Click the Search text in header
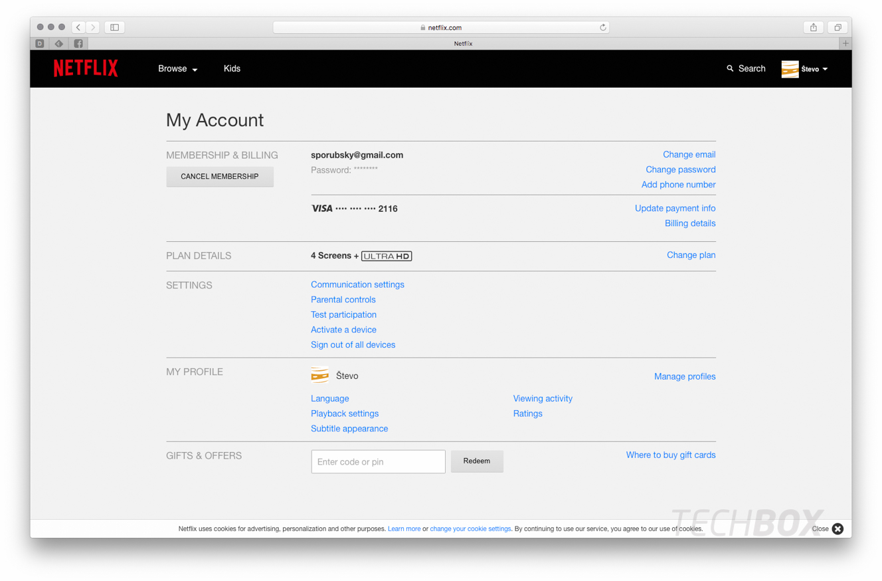Image resolution: width=882 pixels, height=581 pixels. coord(752,68)
